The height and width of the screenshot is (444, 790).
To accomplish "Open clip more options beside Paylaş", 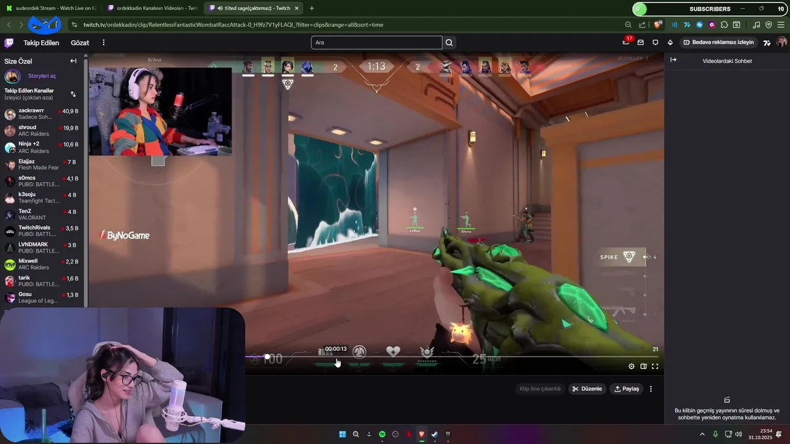I will [651, 388].
